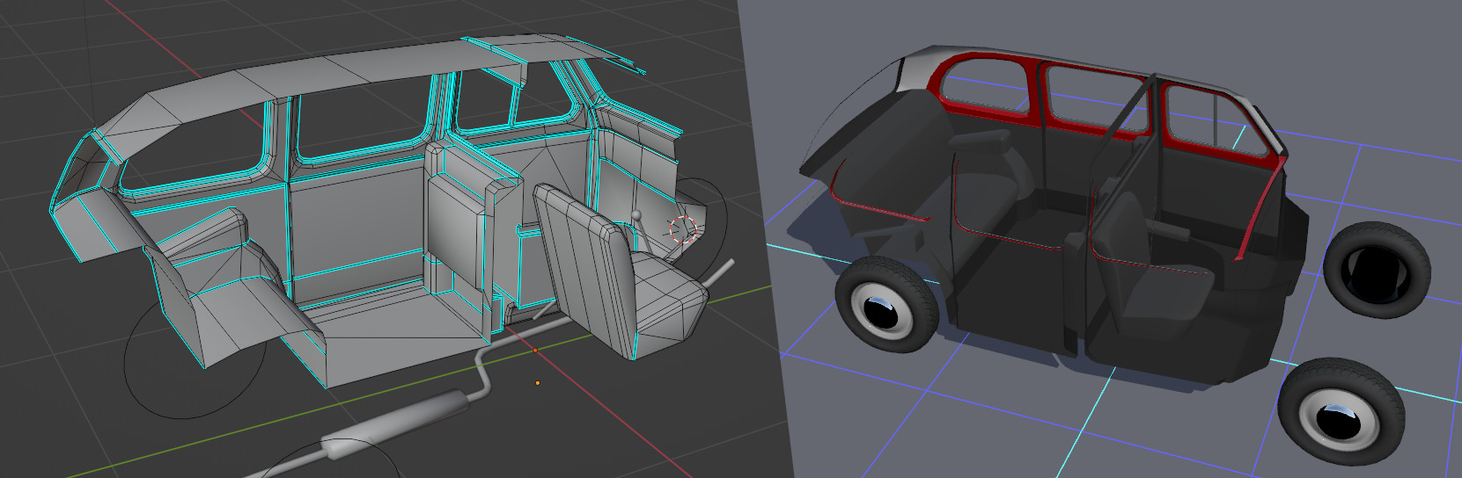Select the detached lower wheel in rendered view
Viewport: 1462px width, 478px height.
point(1341,409)
